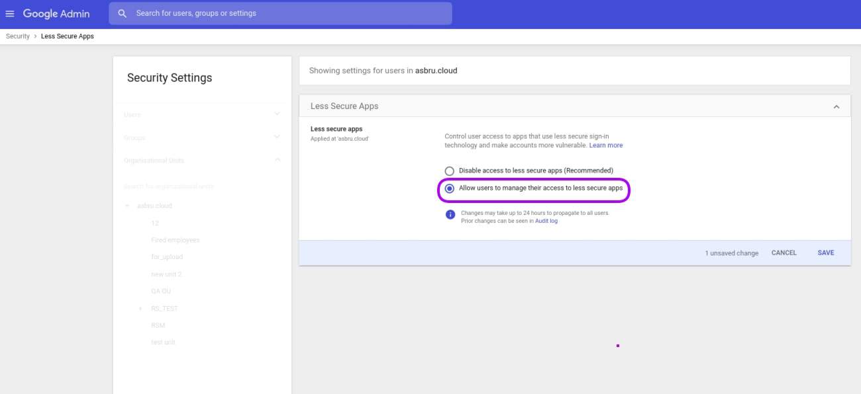Click Less Secure Apps in the breadcrumb
The height and width of the screenshot is (394, 861).
(x=68, y=36)
